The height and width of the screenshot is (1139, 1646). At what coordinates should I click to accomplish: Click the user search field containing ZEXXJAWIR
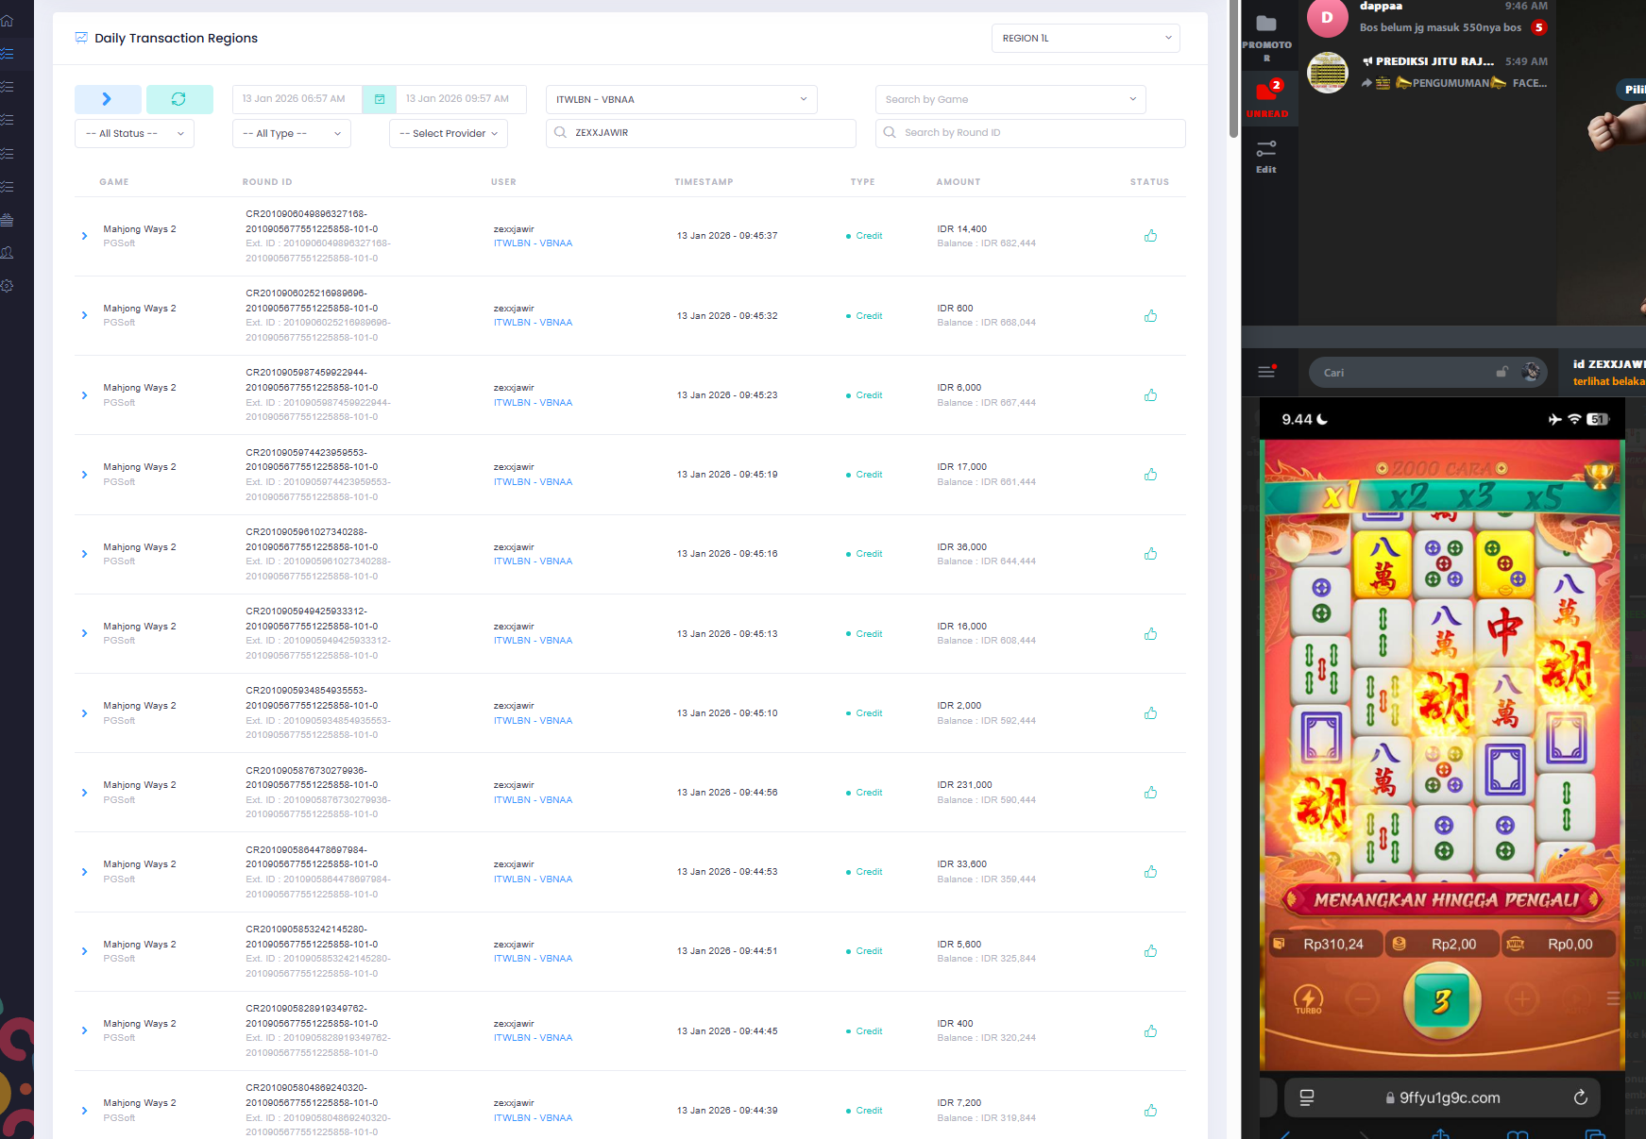[701, 133]
